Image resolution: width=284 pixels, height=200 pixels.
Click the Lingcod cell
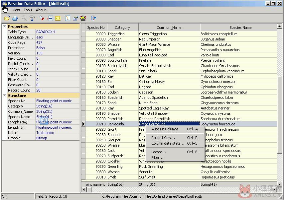pyautogui.click(x=169, y=87)
